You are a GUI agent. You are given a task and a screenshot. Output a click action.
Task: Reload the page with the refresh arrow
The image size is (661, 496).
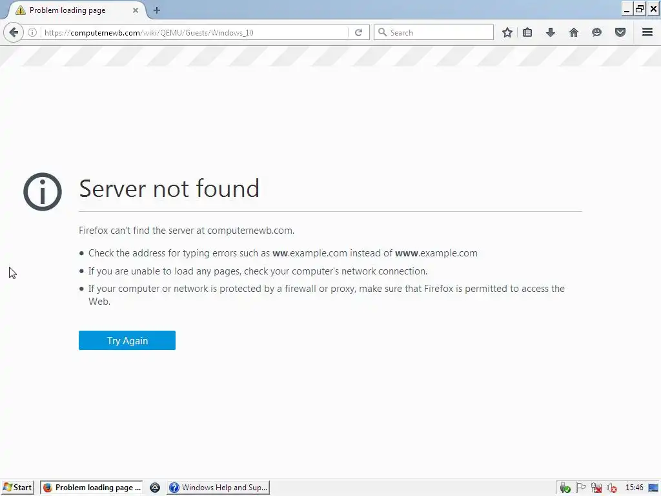358,32
